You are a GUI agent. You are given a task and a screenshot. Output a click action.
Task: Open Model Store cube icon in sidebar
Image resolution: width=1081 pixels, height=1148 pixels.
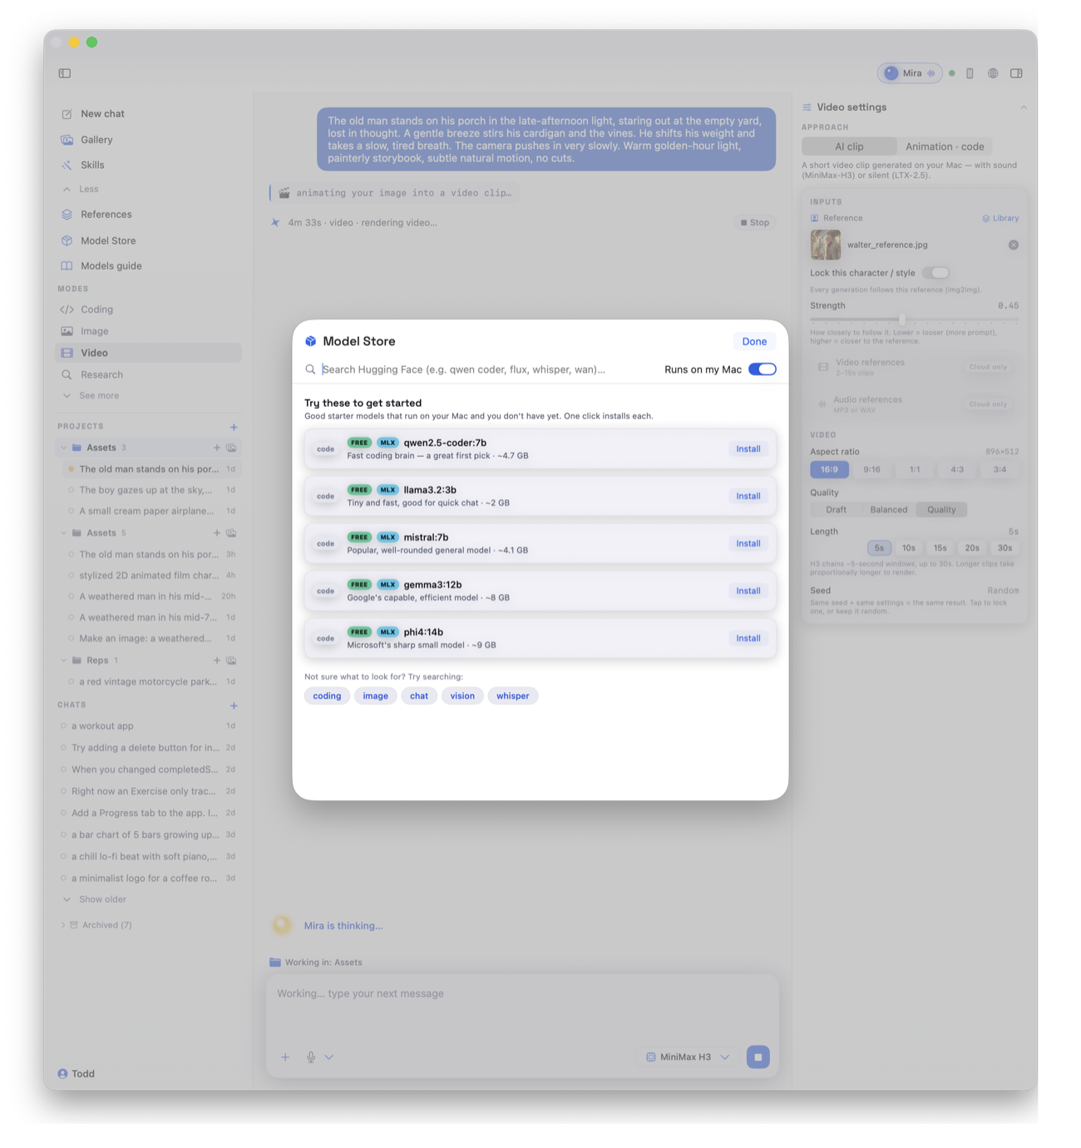(x=67, y=240)
